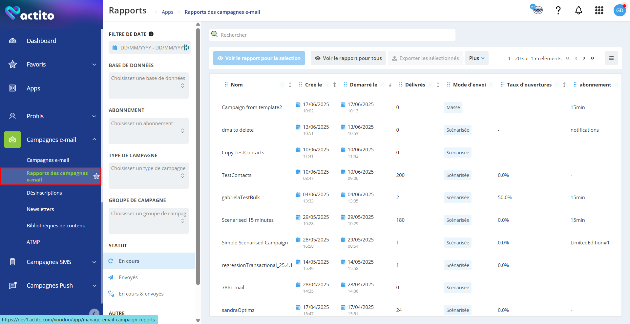Open the GD user avatar menu

619,10
